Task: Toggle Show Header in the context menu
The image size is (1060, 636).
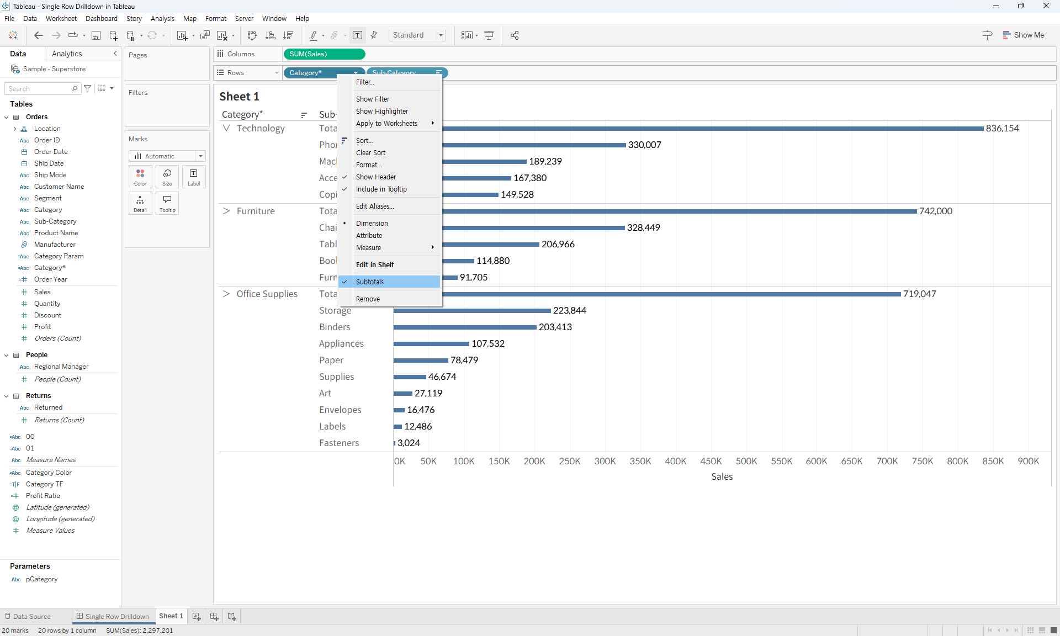Action: click(376, 177)
